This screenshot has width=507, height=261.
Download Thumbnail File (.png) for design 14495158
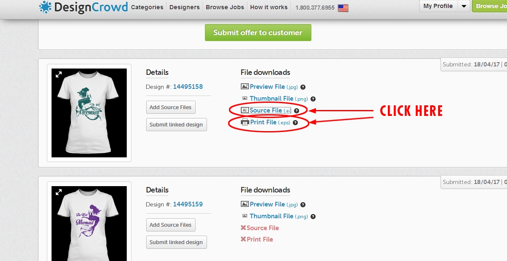(279, 99)
